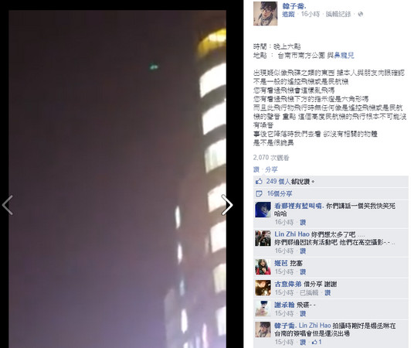Image resolution: width=411 pixels, height=348 pixels.
Task: Open the first commenter's avatar
Action: pos(263,210)
